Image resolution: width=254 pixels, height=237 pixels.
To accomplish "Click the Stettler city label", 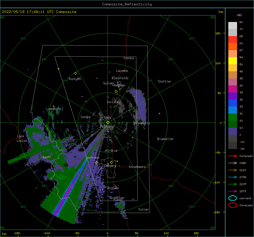I will (165, 81).
